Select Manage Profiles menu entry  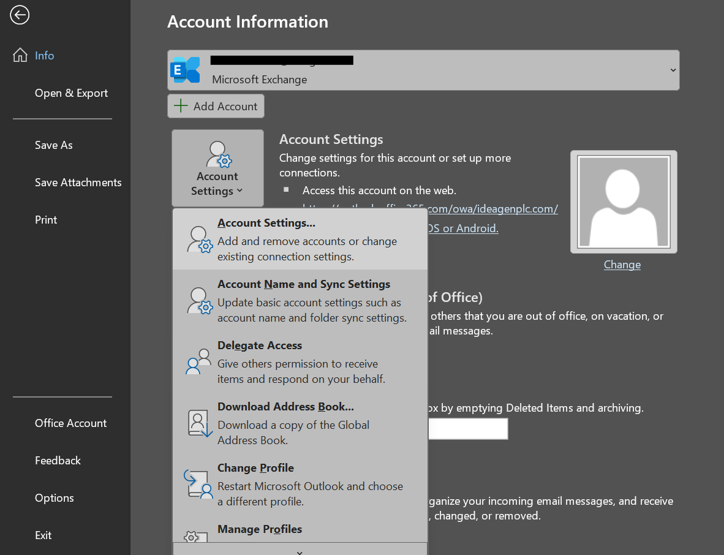pyautogui.click(x=260, y=529)
